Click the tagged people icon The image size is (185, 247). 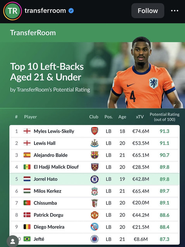[x=13, y=241]
